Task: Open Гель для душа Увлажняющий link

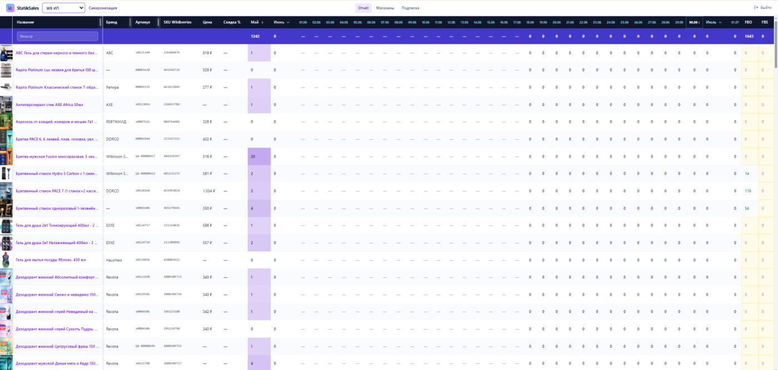Action: [57, 242]
